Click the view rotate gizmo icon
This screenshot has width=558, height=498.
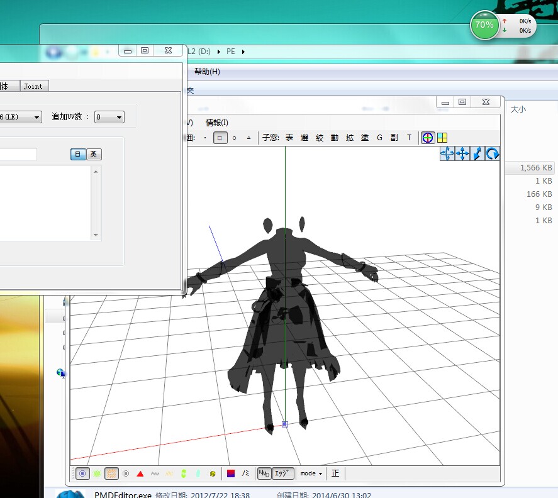[447, 153]
